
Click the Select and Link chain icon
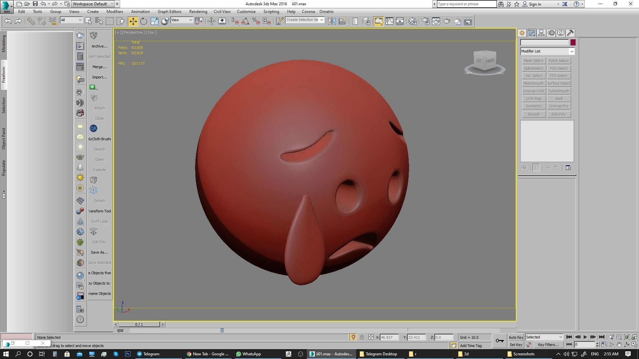(x=31, y=21)
